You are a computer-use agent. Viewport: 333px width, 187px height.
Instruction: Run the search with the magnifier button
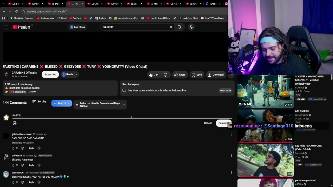[180, 27]
